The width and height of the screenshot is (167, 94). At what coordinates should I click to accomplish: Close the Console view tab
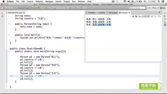point(129,13)
